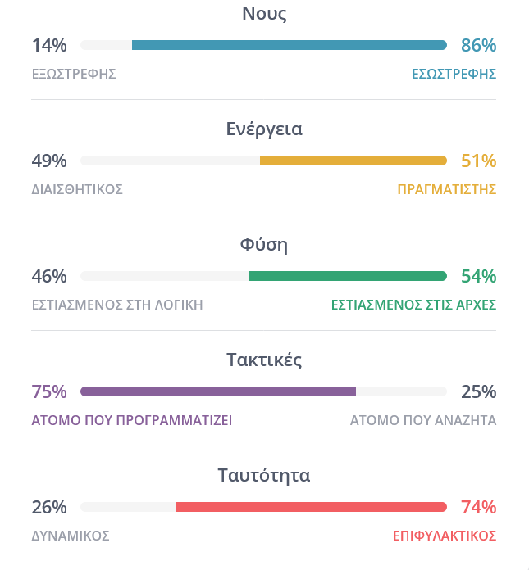Click the ΕΣΩΣΤΡΕΦΗΣ trait label

454,74
